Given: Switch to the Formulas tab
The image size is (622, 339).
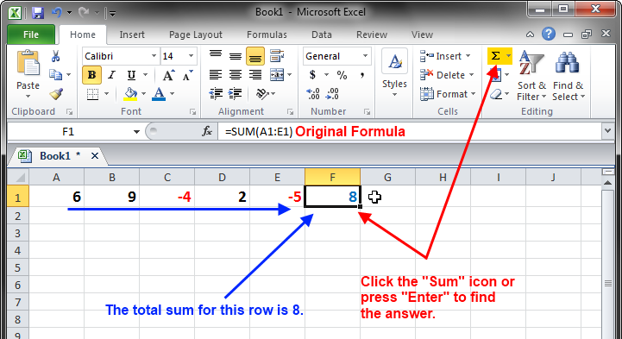Looking at the screenshot, I should pos(267,35).
